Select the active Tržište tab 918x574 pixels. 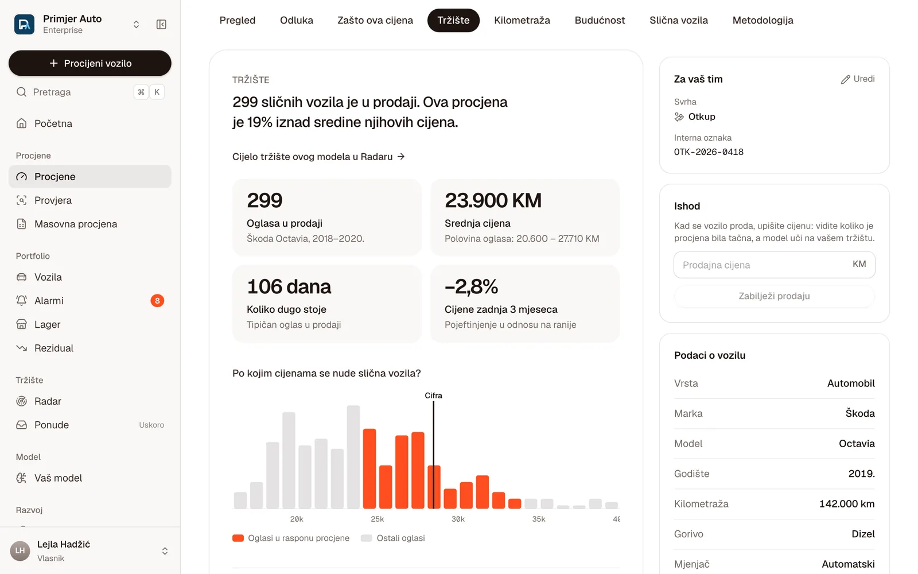pyautogui.click(x=453, y=21)
